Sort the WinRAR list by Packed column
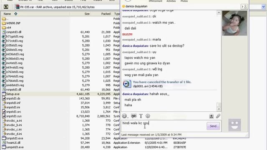This screenshot has width=267, height=150. (106, 14)
